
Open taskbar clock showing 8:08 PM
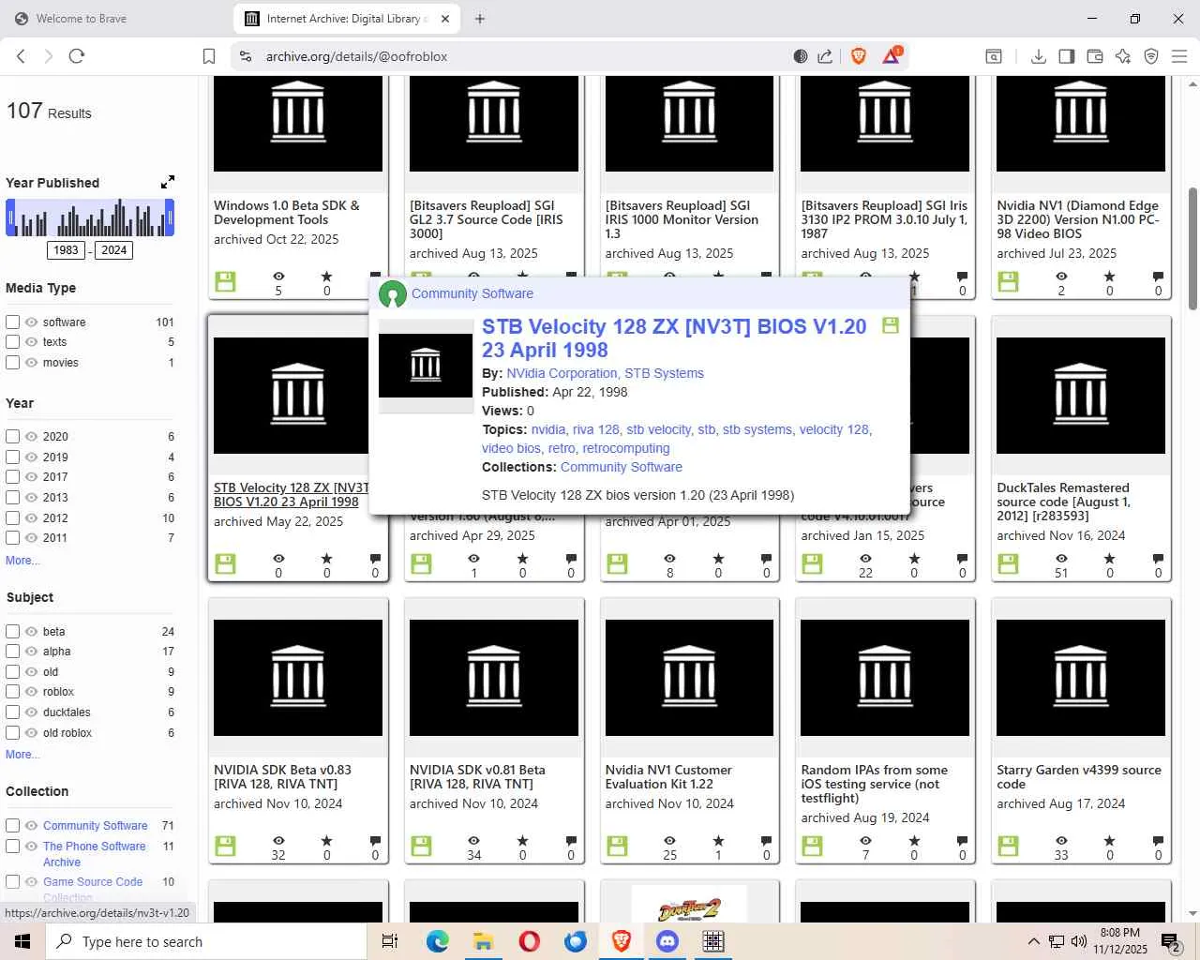(1120, 941)
